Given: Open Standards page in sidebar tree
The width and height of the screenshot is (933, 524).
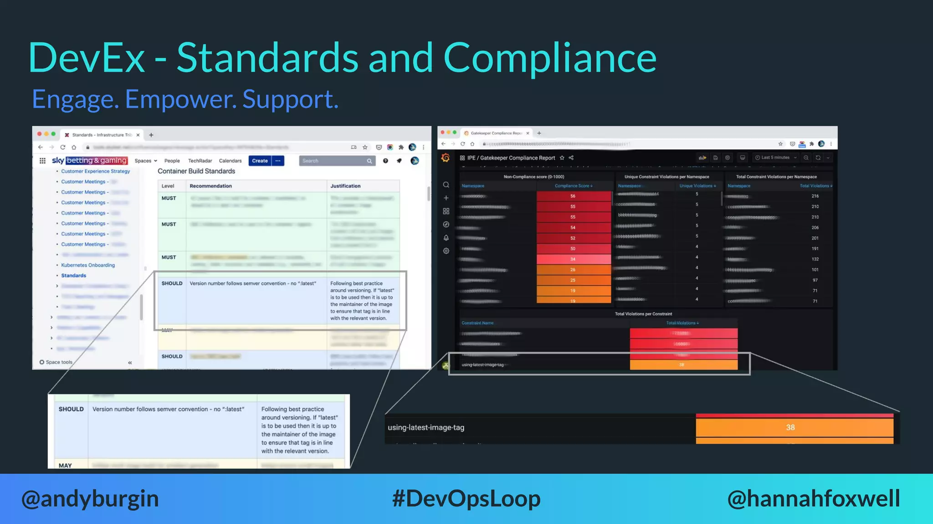Looking at the screenshot, I should (74, 276).
